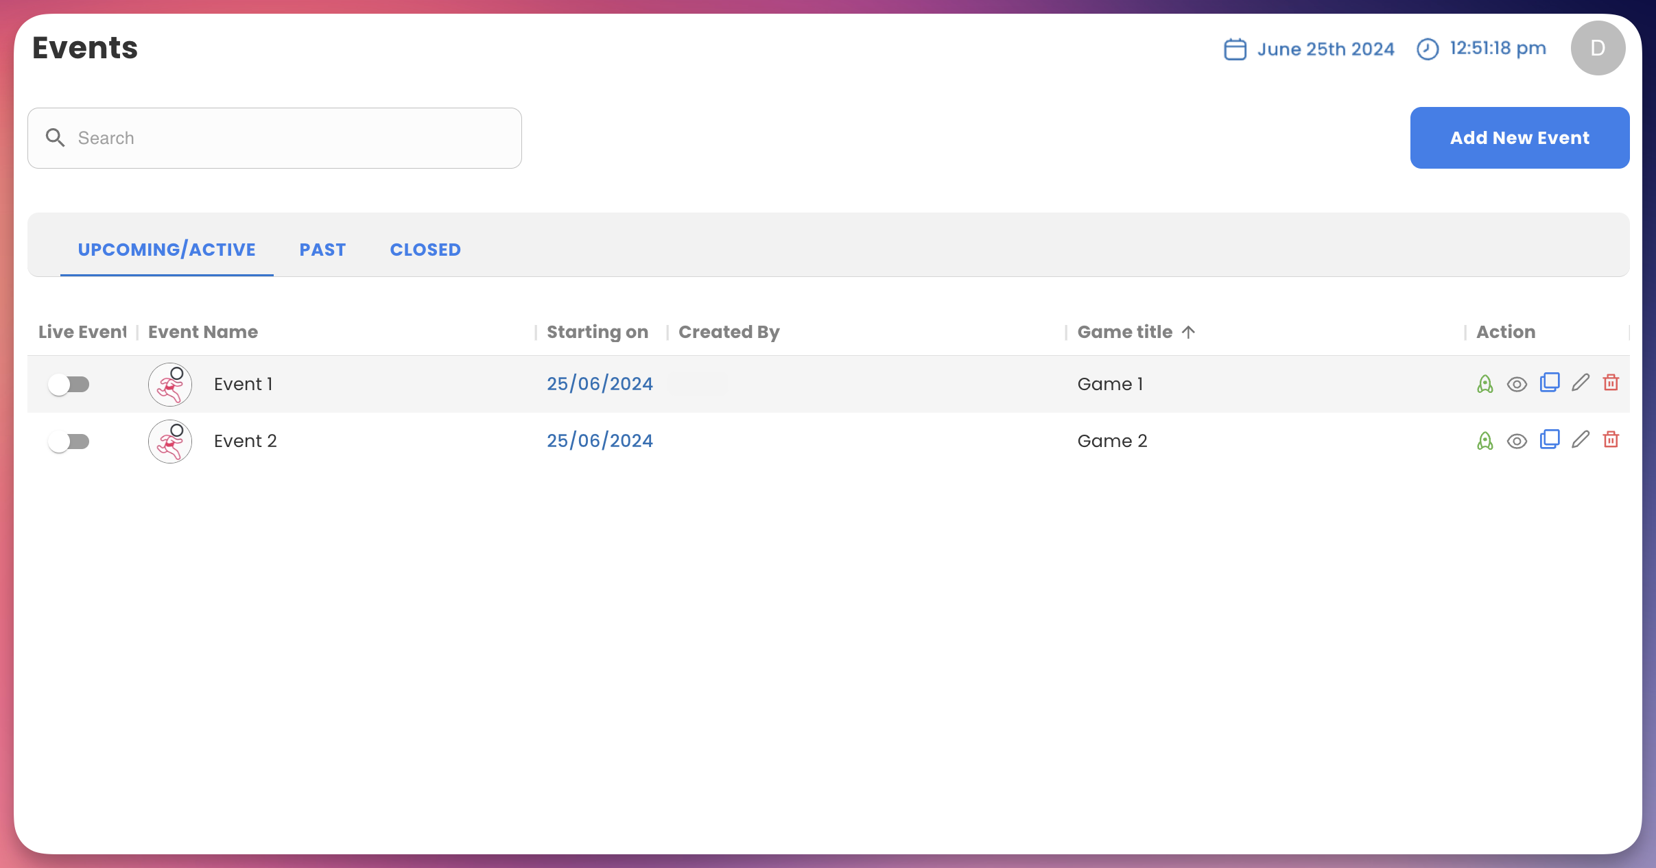1656x868 pixels.
Task: Focus the Search input field
Action: (288, 138)
